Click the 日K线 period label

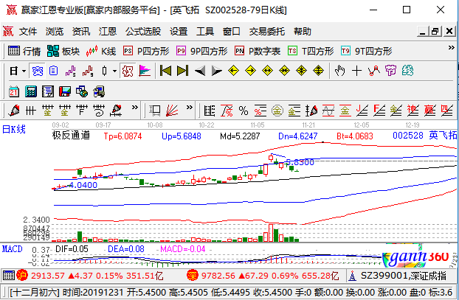pos(13,130)
